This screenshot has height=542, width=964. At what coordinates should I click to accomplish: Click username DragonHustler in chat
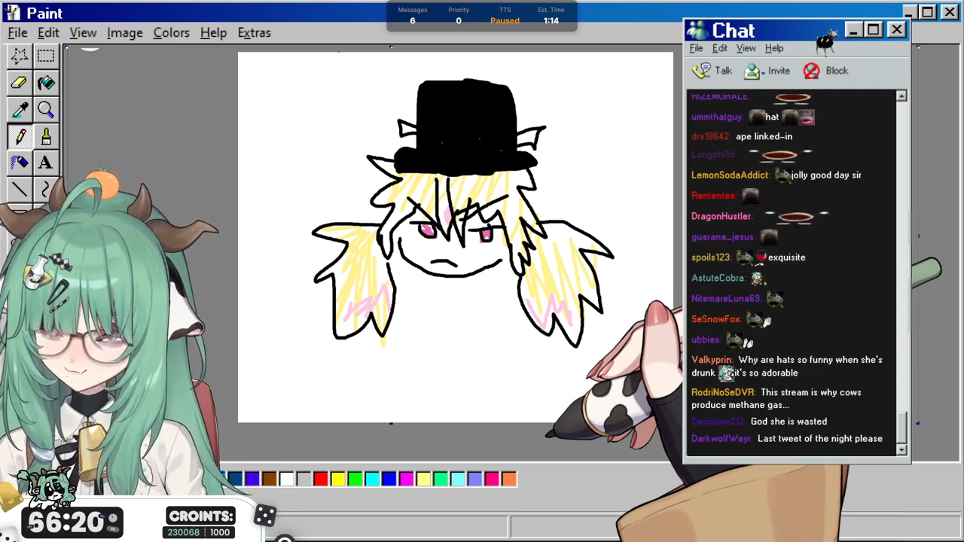(721, 216)
